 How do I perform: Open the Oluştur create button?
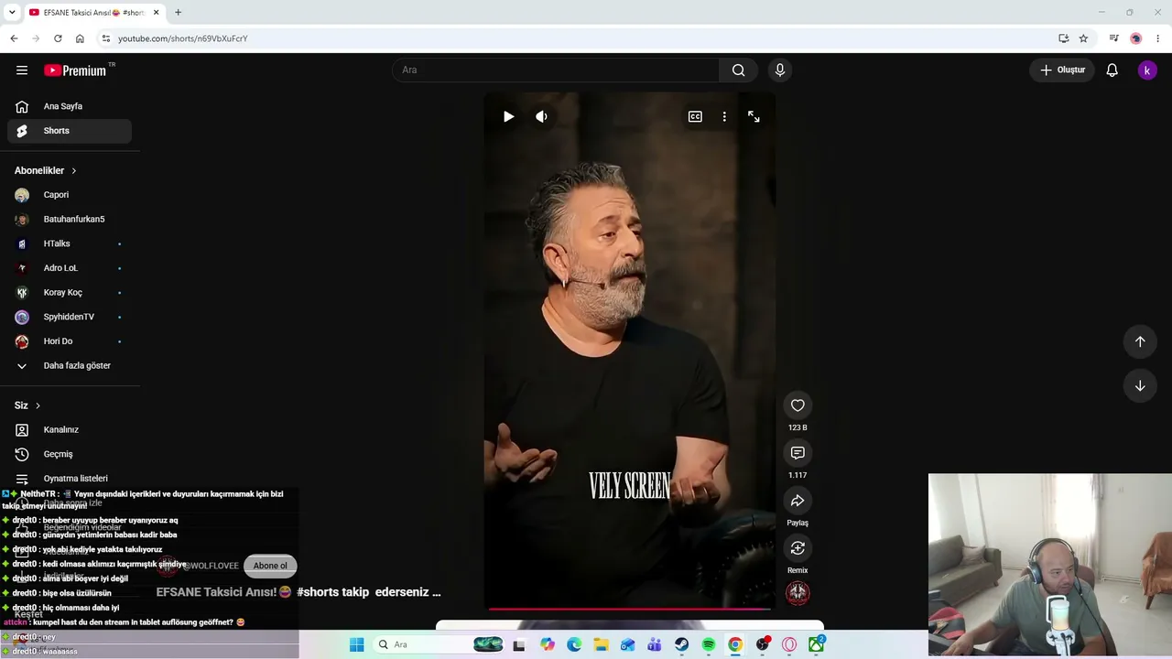pyautogui.click(x=1062, y=70)
